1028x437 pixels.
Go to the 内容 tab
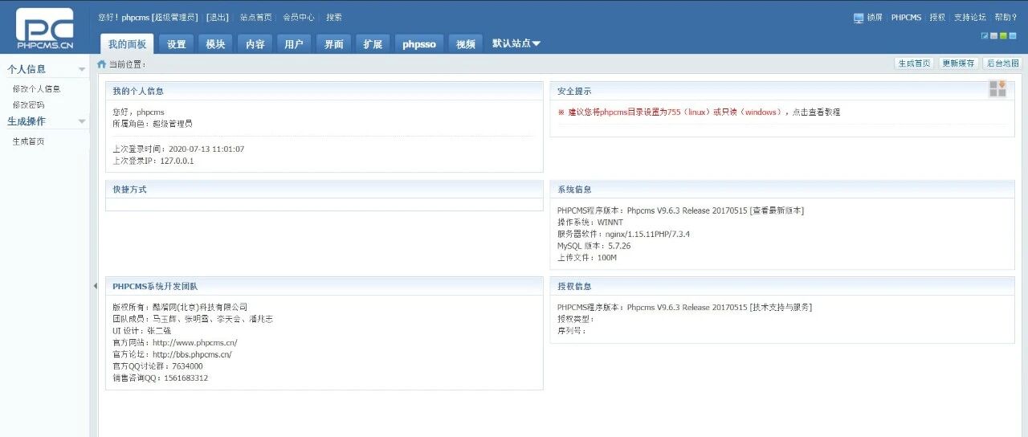pos(255,44)
